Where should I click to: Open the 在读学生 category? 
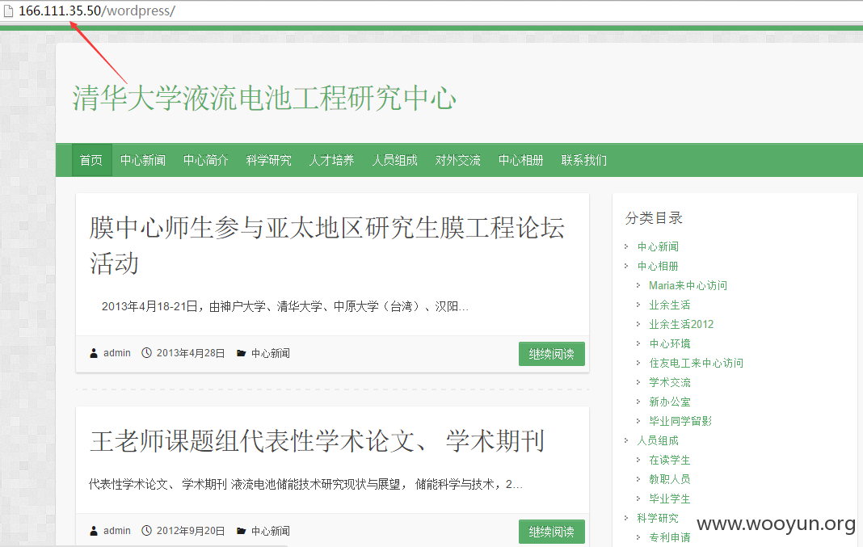tap(669, 460)
